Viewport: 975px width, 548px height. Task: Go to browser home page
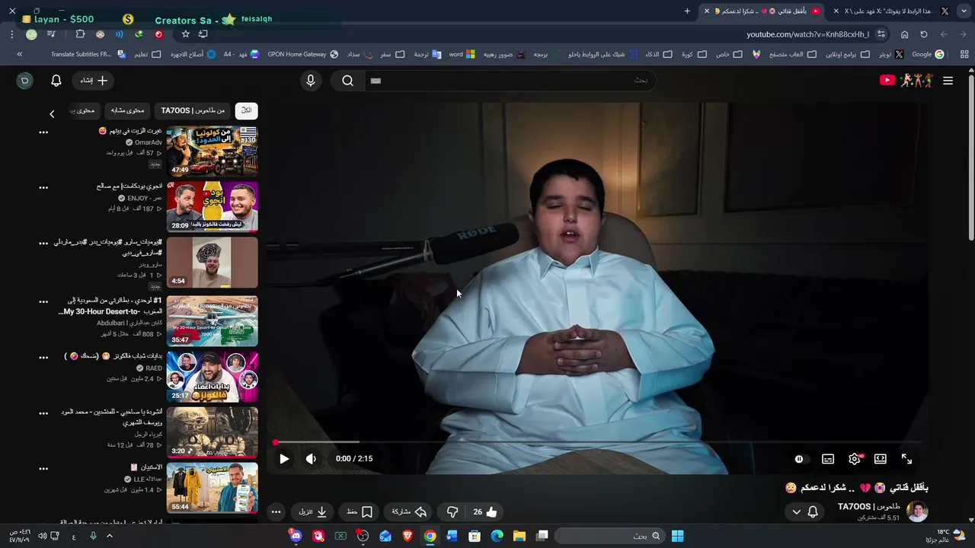pyautogui.click(x=904, y=34)
